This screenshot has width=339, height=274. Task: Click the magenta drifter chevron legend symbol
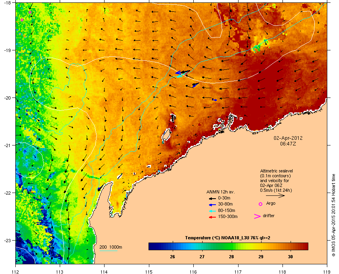(x=257, y=216)
